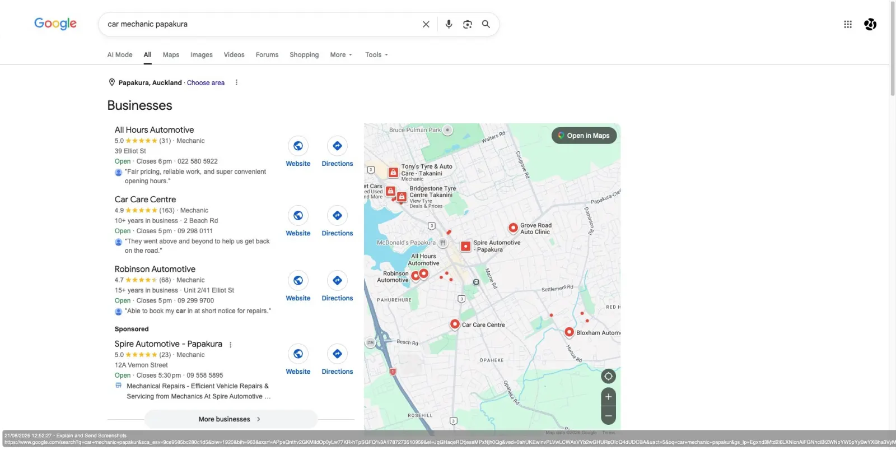The width and height of the screenshot is (896, 450).
Task: Open Car Care Centre listing title
Action: tap(145, 199)
